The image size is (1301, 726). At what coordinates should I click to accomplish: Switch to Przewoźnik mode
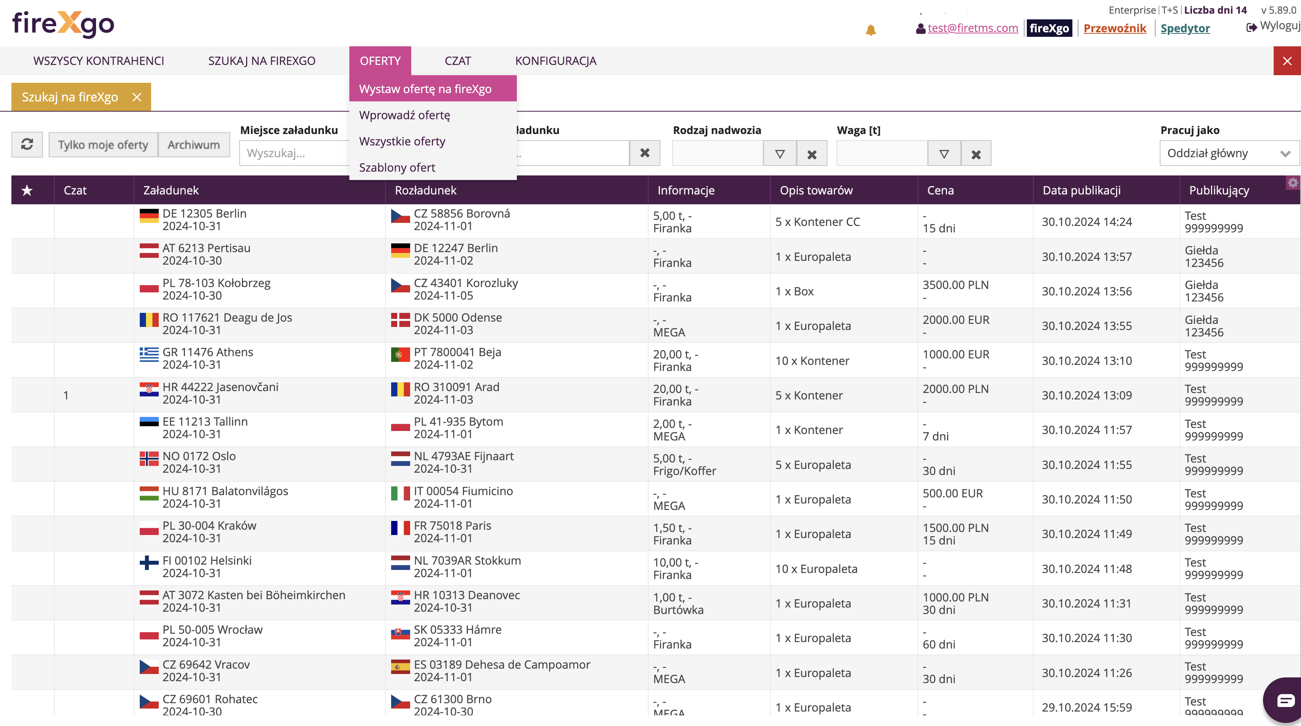coord(1115,28)
